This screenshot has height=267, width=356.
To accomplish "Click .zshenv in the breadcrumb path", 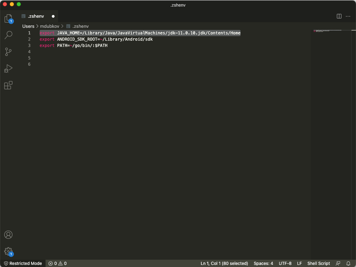I will pos(81,26).
